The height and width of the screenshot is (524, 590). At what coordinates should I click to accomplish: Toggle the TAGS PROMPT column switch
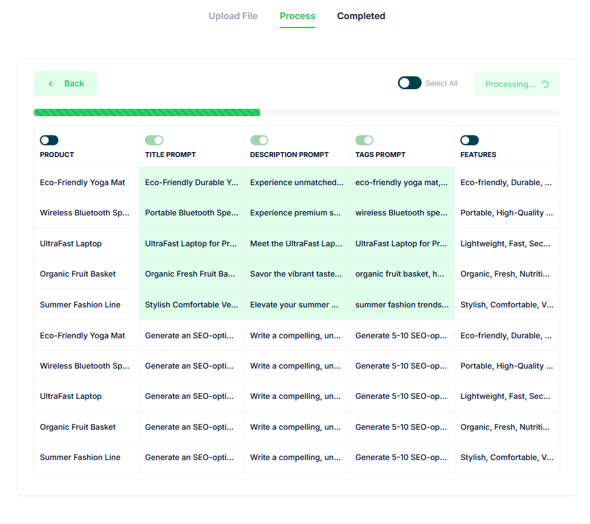coord(364,140)
